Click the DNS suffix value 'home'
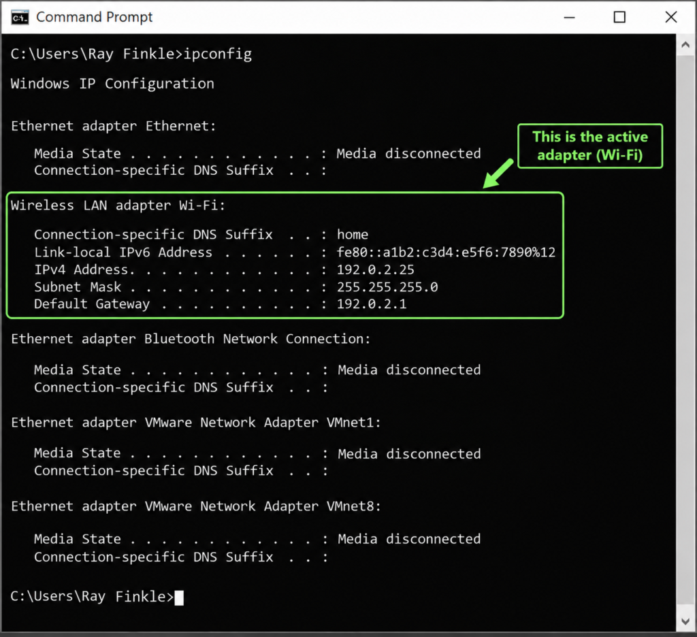The height and width of the screenshot is (637, 697). click(x=353, y=234)
